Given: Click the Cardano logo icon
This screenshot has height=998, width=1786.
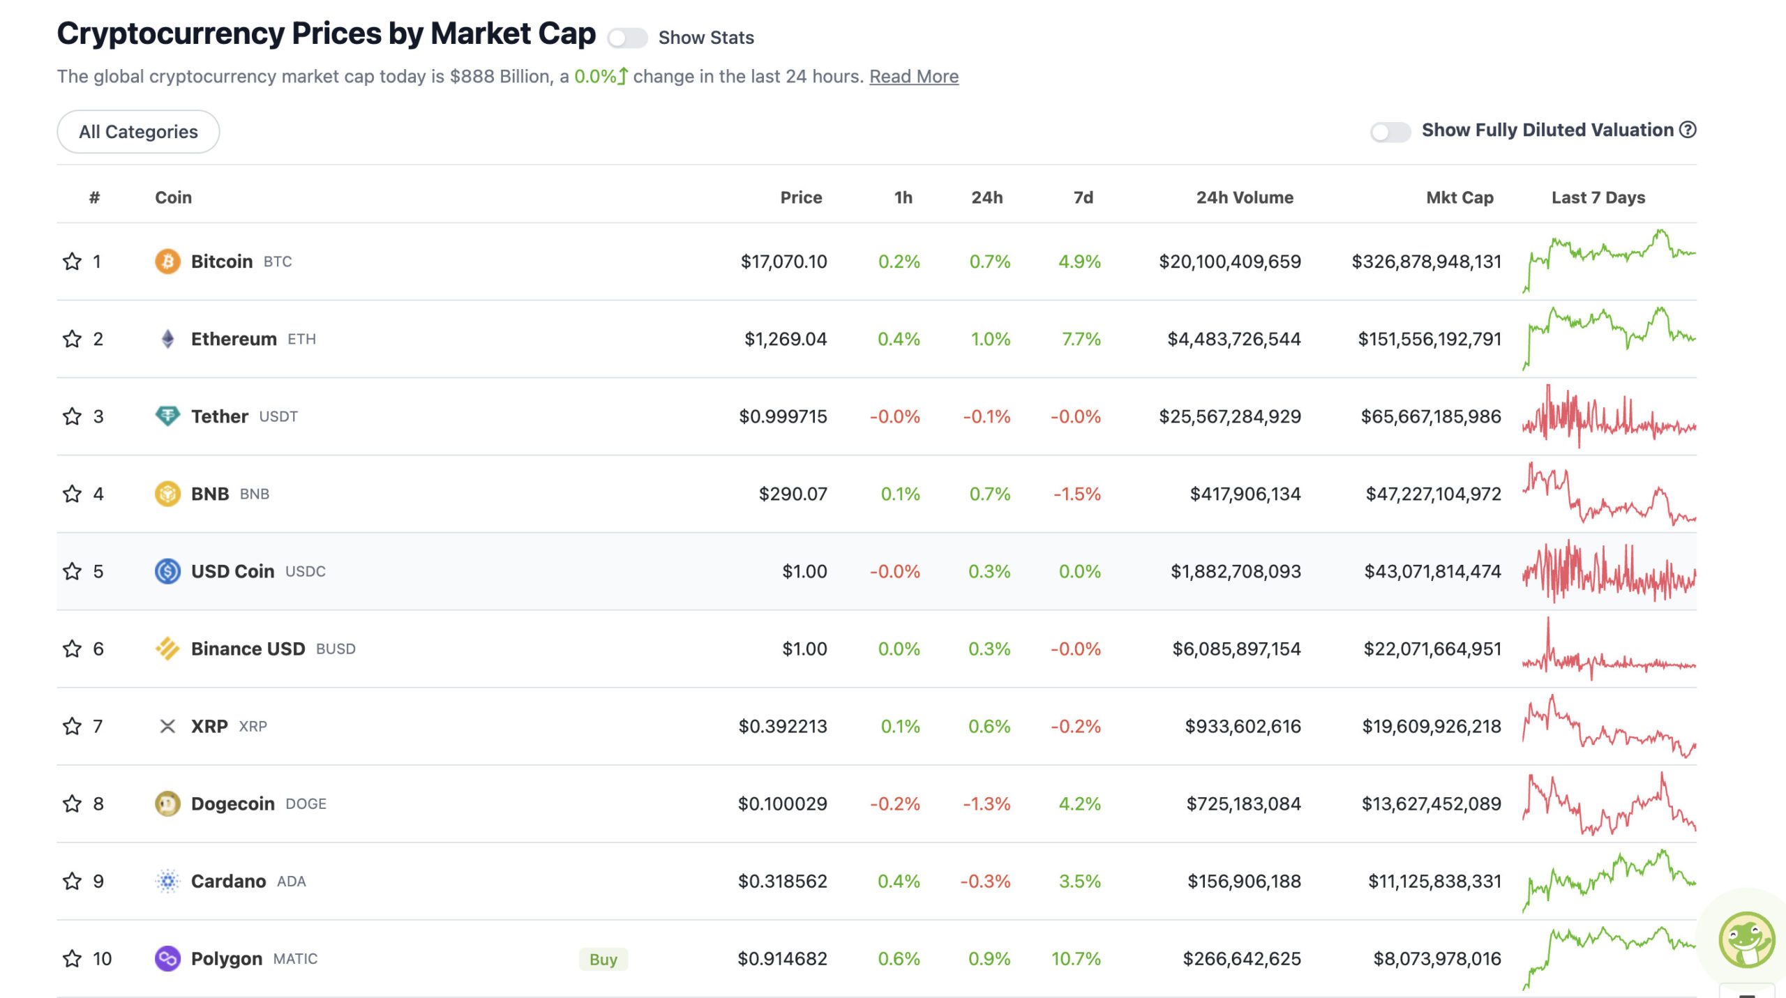Looking at the screenshot, I should tap(167, 881).
